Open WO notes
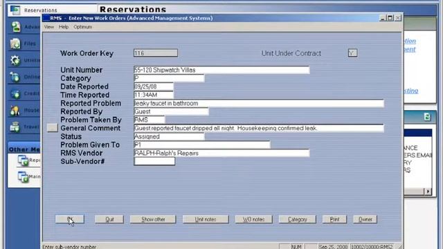 (254, 219)
